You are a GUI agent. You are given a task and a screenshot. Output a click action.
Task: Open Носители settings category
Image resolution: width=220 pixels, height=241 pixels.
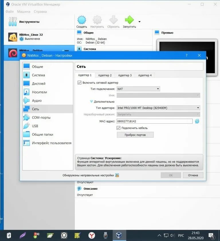coord(48,92)
